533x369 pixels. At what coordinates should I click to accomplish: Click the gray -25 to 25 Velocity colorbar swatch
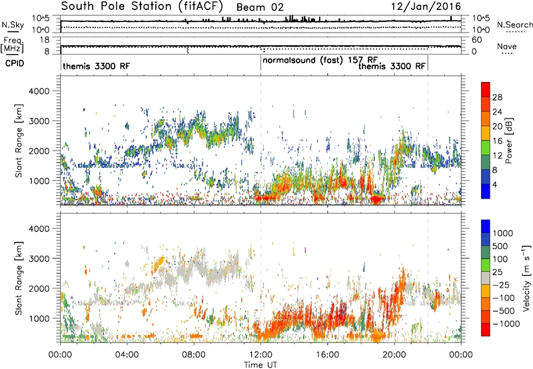(x=486, y=278)
